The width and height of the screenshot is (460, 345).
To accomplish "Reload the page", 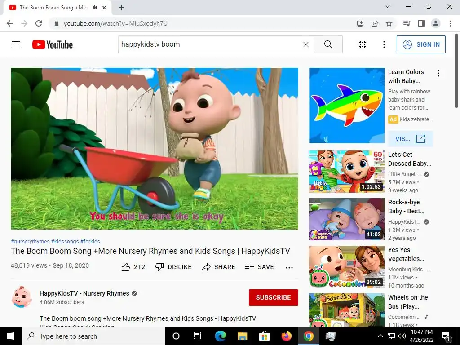I will click(x=39, y=23).
